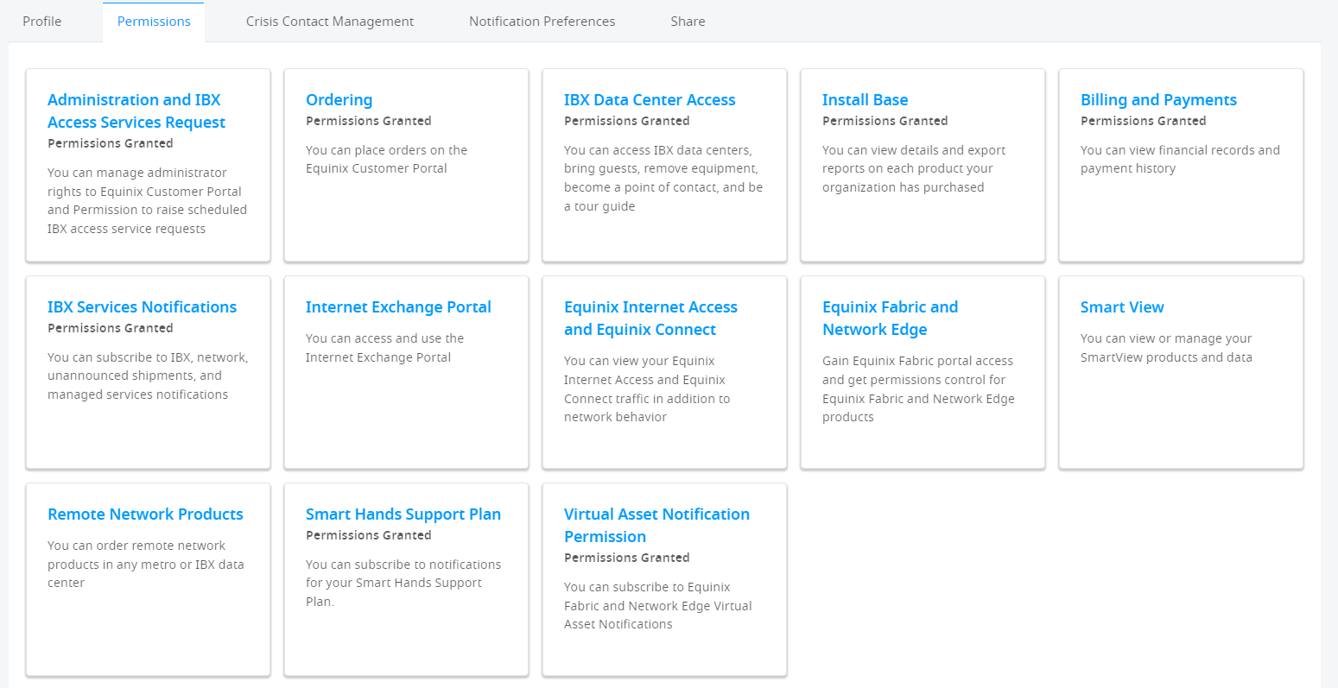Viewport: 1338px width, 688px height.
Task: Click Permissions Granted under Ordering
Action: [369, 121]
